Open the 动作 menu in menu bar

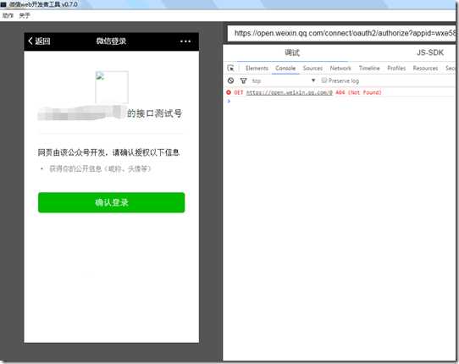[x=8, y=15]
